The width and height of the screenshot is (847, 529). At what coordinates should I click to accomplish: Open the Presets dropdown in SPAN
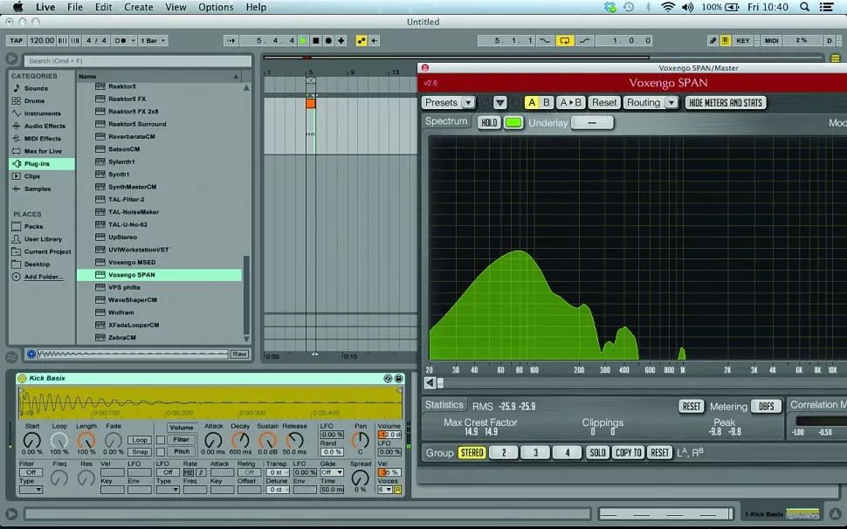point(448,102)
